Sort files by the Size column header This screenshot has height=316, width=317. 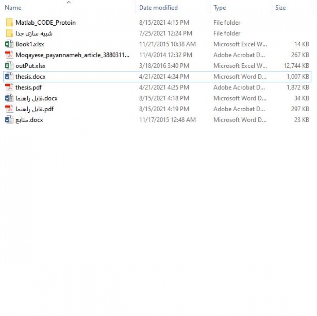click(280, 8)
